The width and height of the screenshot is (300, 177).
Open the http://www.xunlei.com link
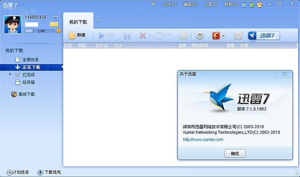click(203, 140)
